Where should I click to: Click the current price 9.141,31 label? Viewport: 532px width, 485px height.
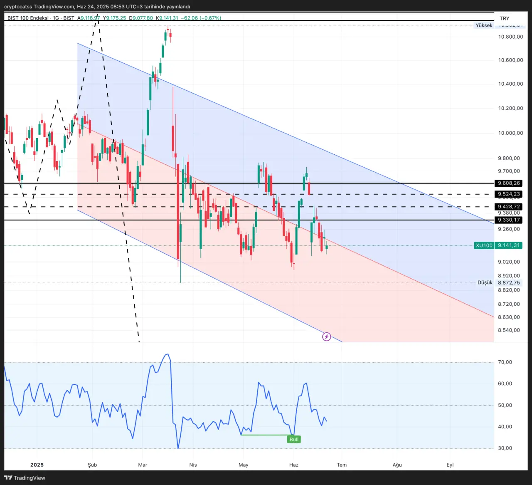tap(509, 245)
